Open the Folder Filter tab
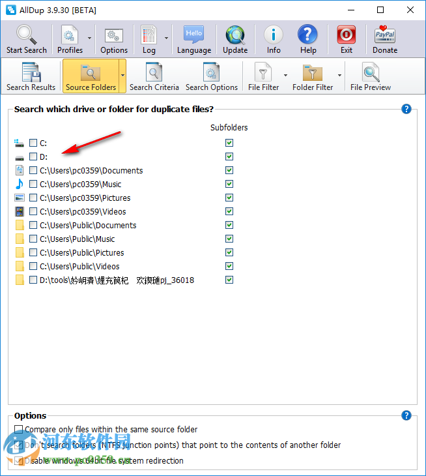426x476 pixels. [x=313, y=76]
